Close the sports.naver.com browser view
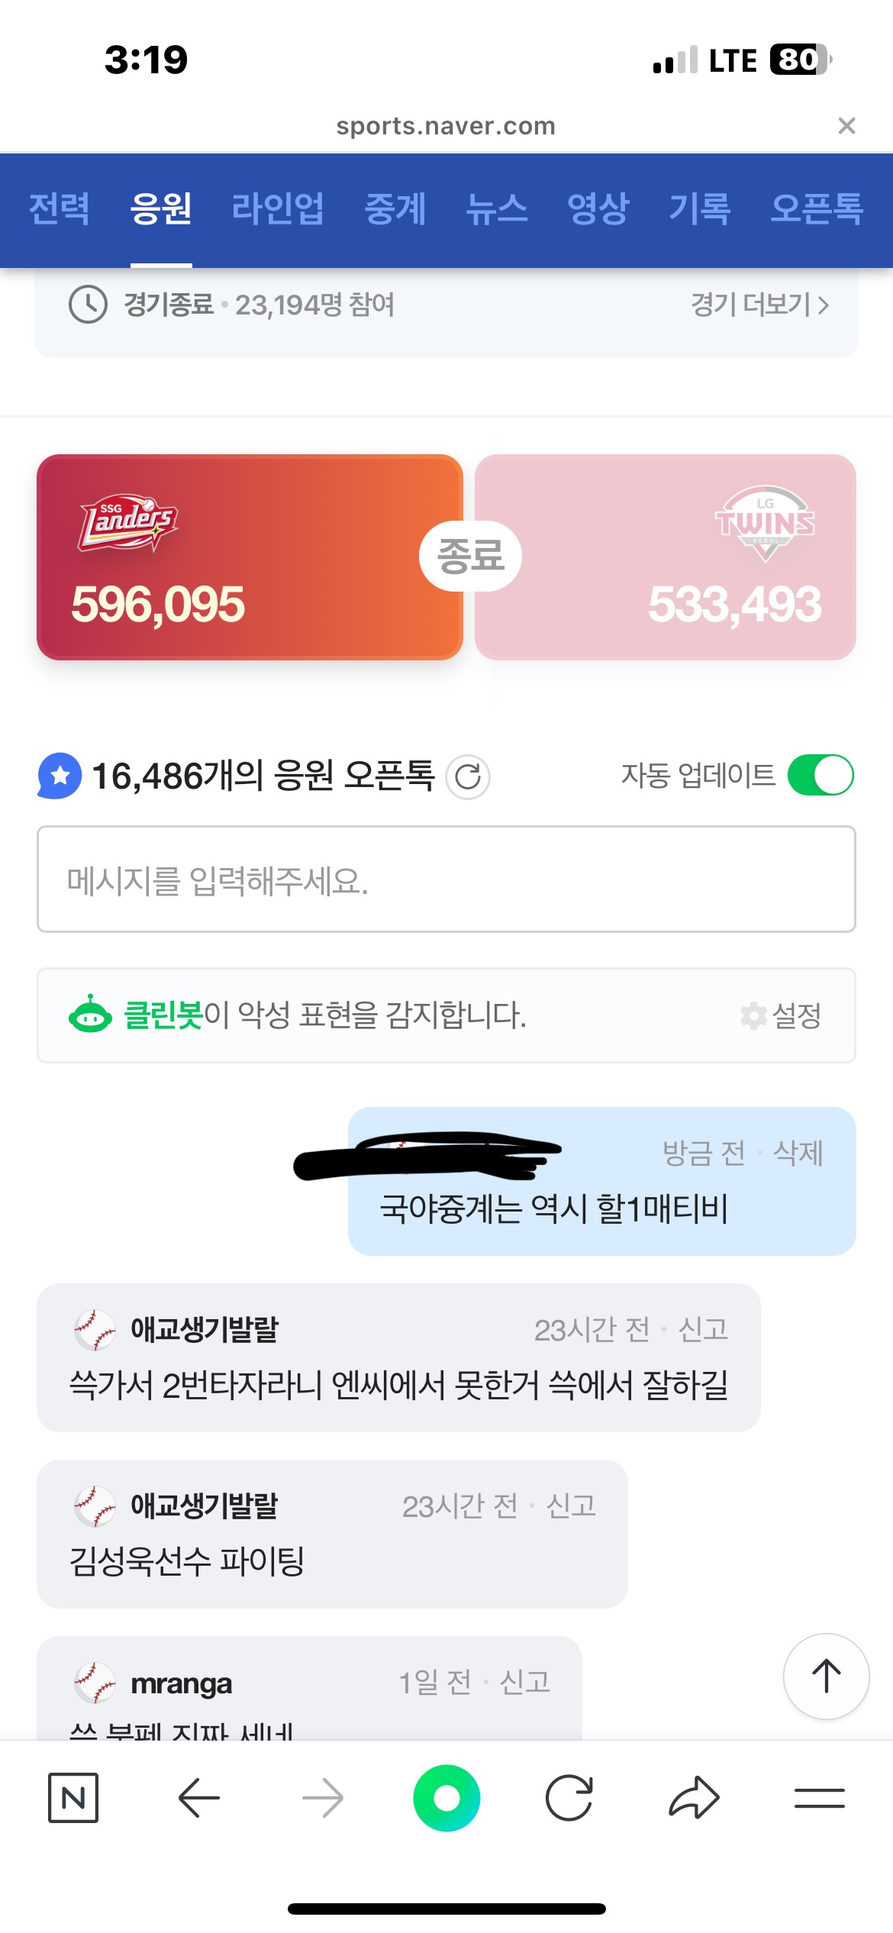The image size is (893, 1933). click(846, 126)
